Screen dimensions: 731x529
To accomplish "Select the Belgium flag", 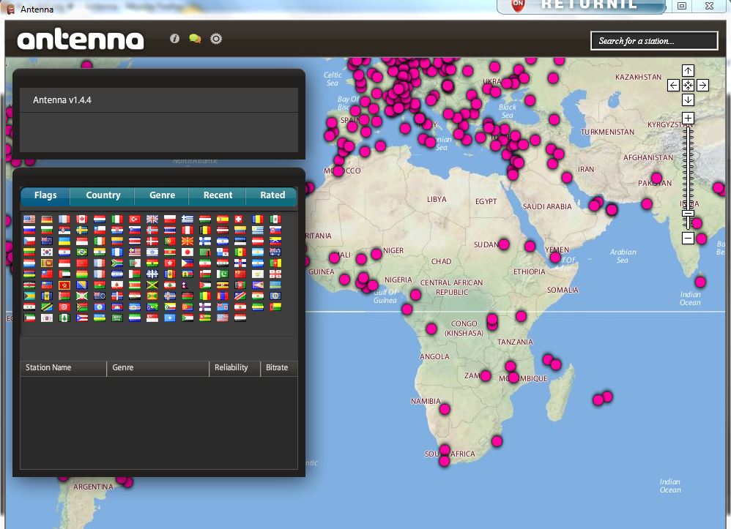I will tap(205, 230).
